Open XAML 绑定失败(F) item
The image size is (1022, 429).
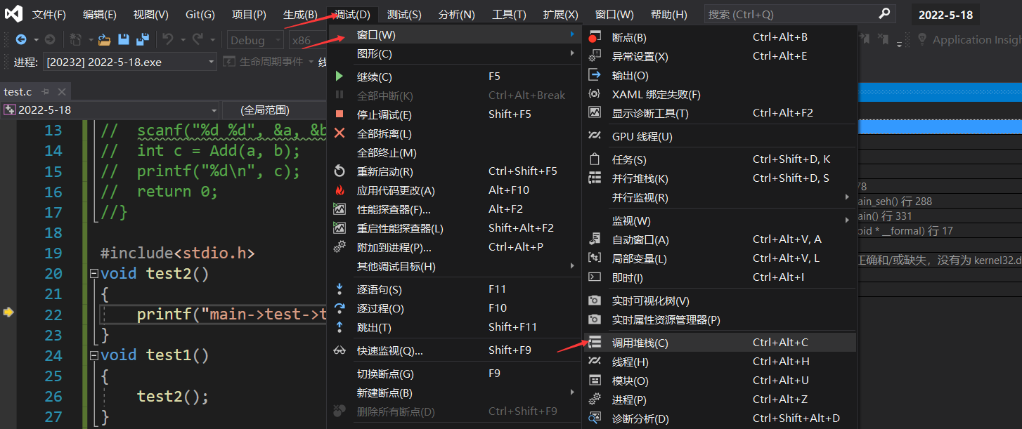(720, 94)
